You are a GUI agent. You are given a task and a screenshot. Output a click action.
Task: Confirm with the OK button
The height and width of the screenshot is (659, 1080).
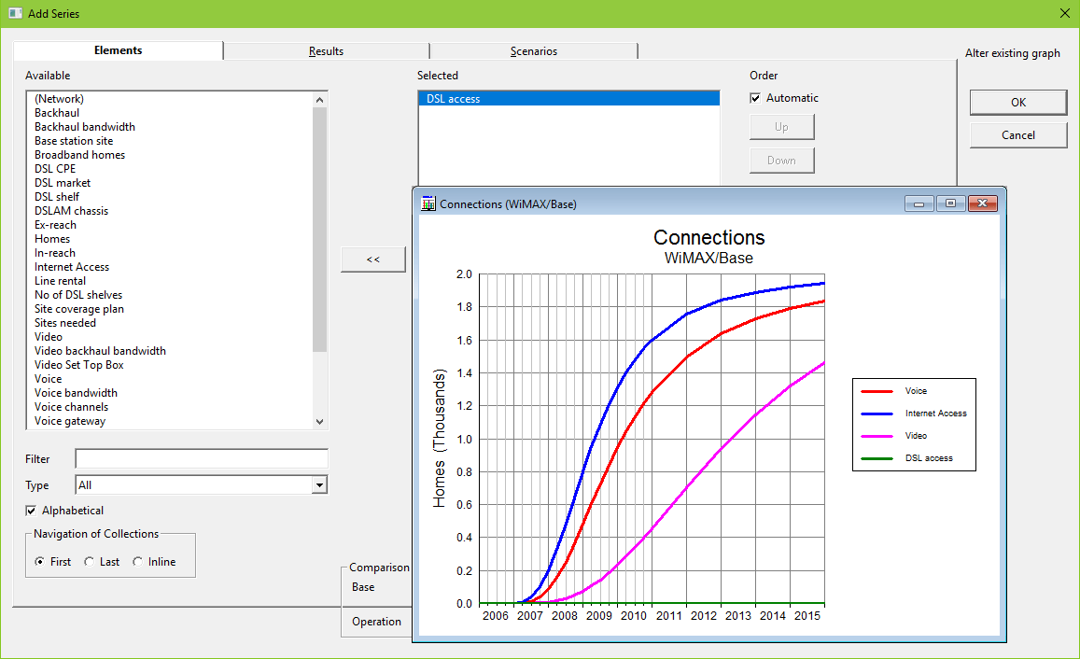1018,103
